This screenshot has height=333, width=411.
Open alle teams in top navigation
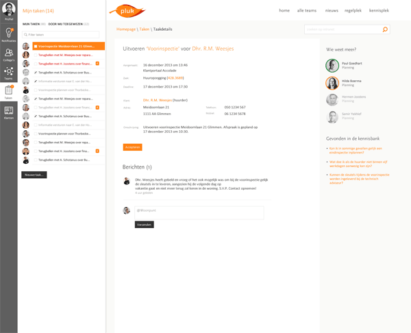point(307,10)
